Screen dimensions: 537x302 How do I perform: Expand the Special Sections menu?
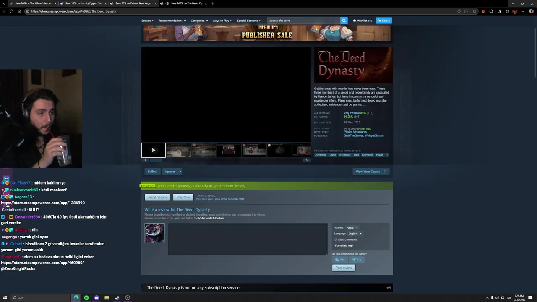click(249, 21)
